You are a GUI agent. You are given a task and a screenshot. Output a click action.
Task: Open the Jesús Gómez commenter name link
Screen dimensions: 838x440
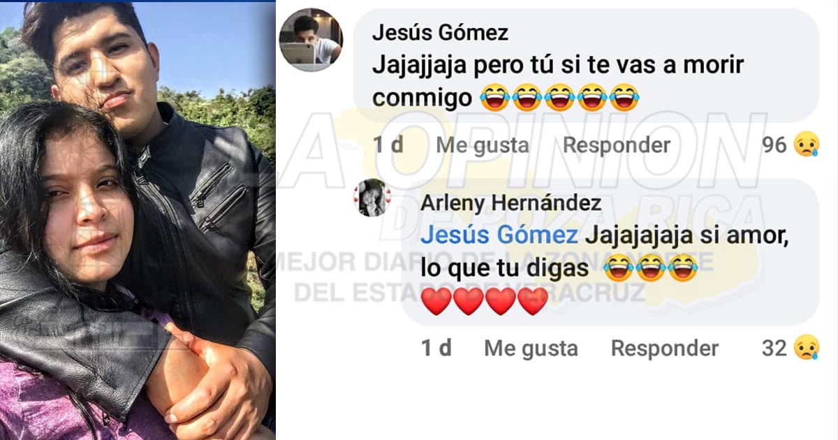tap(440, 32)
